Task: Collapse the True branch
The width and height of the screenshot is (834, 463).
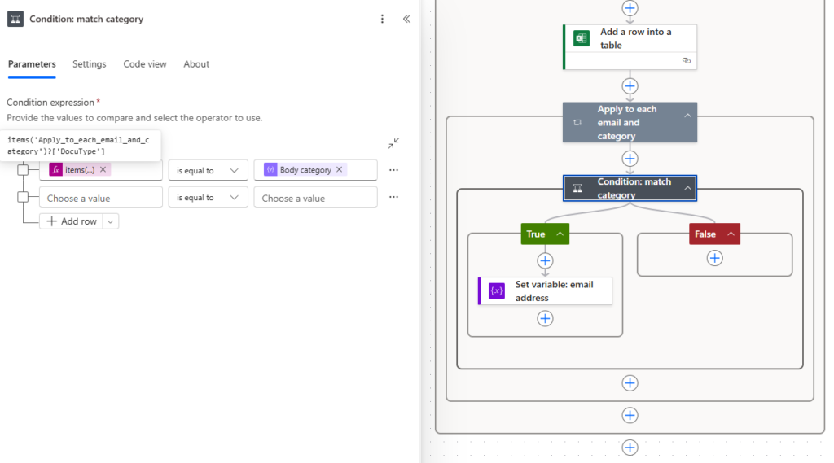Action: tap(560, 234)
